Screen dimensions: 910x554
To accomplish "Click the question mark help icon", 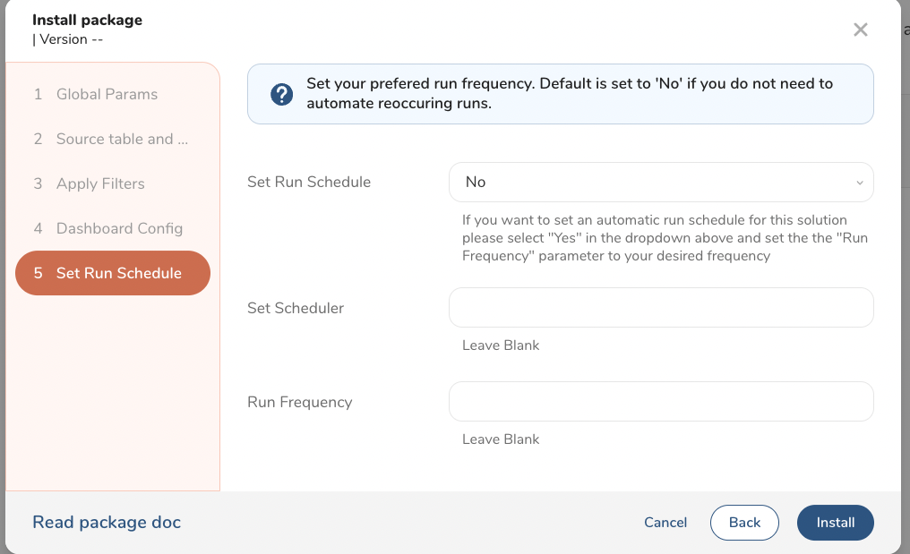I will click(x=281, y=94).
